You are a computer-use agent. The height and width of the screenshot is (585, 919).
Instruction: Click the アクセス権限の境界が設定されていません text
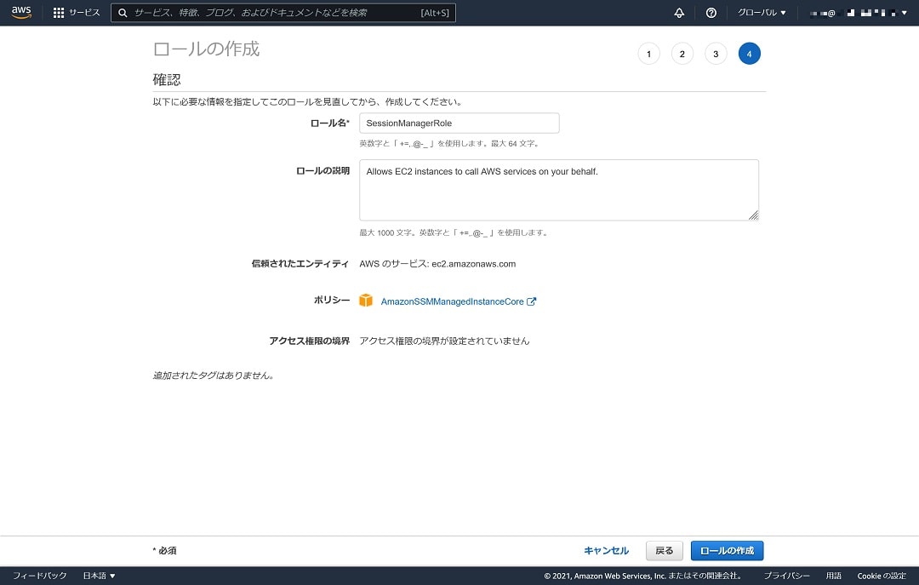coord(444,341)
